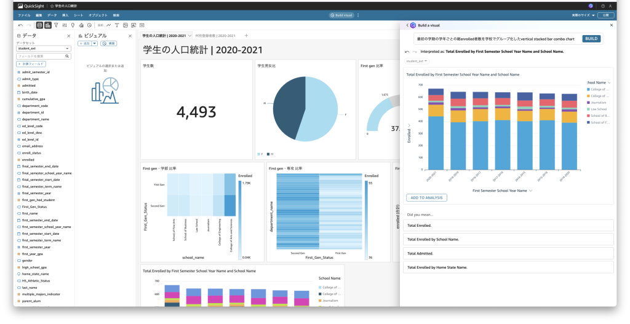Screen dimensions: 630x324
Task: Click back chevron in Build a visual
Action: [x=407, y=25]
